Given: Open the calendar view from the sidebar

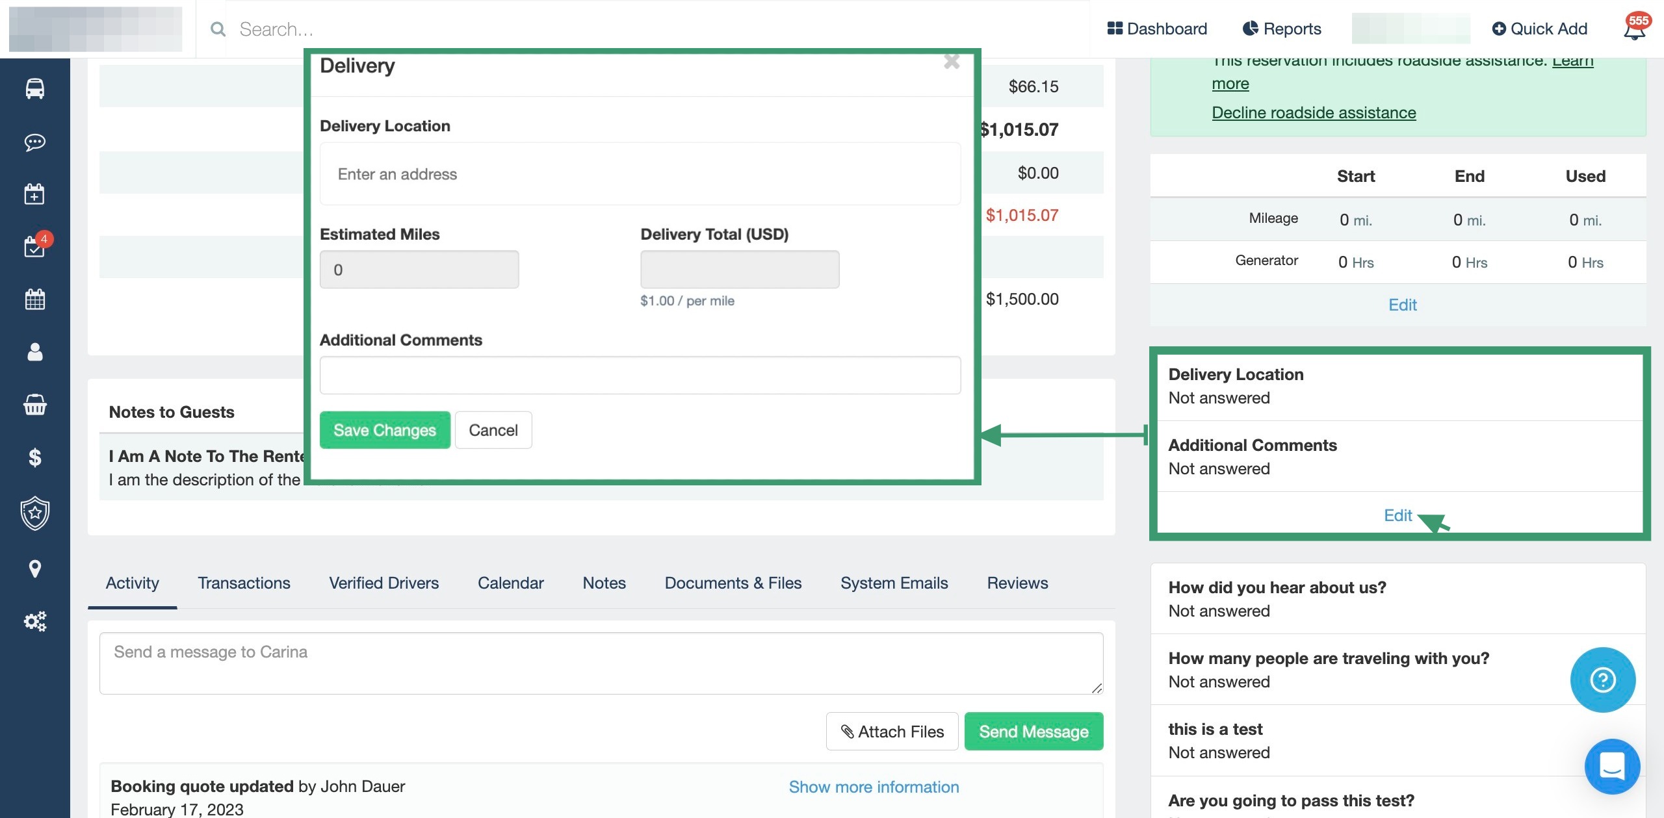Looking at the screenshot, I should pos(34,299).
